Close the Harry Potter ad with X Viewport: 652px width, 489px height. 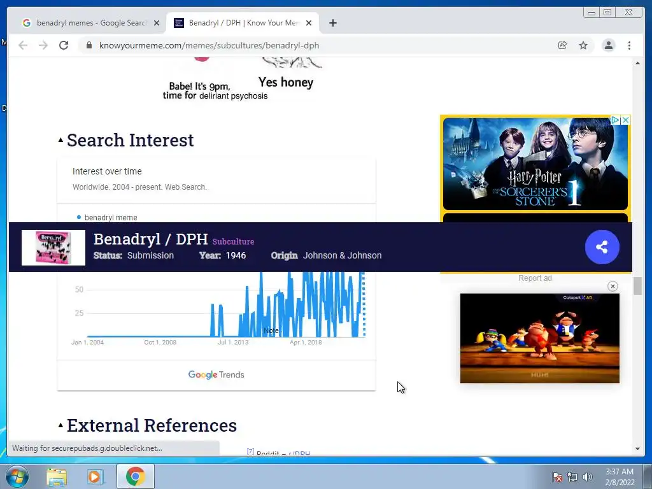tap(625, 120)
